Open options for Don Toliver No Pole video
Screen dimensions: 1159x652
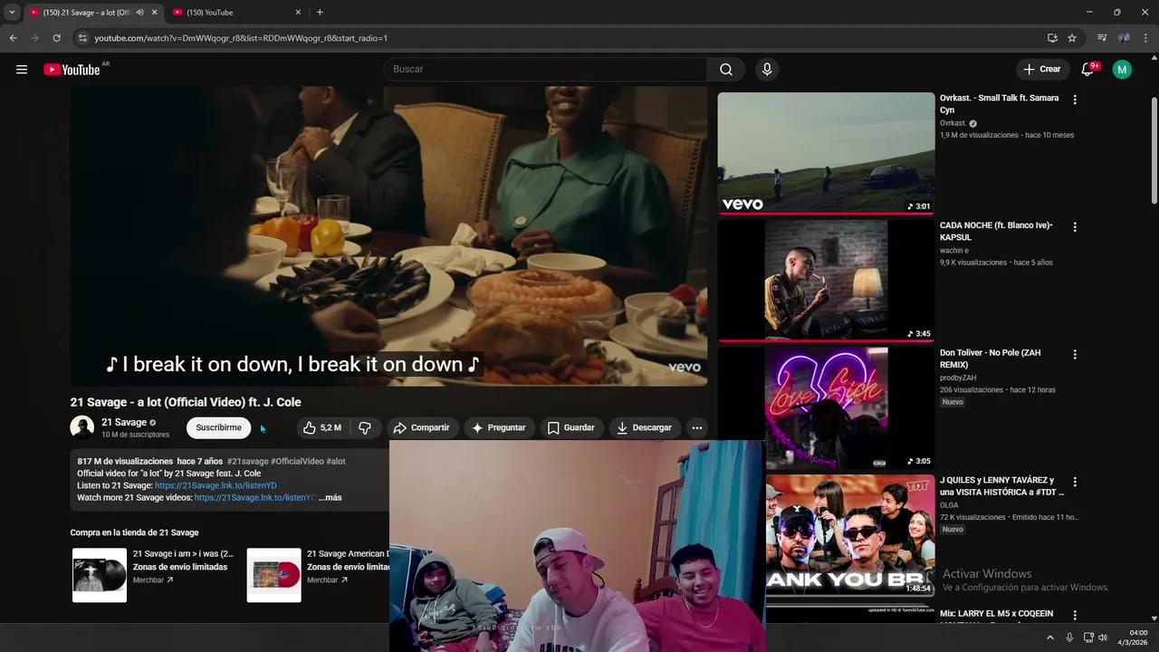pyautogui.click(x=1075, y=355)
